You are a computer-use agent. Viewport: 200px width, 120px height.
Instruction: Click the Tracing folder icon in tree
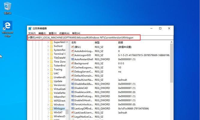point(51,69)
